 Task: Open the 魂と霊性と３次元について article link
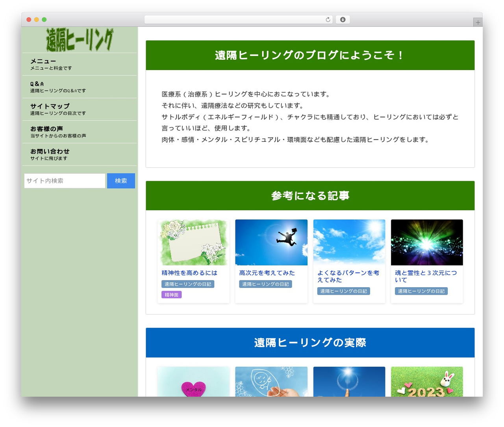(x=426, y=277)
